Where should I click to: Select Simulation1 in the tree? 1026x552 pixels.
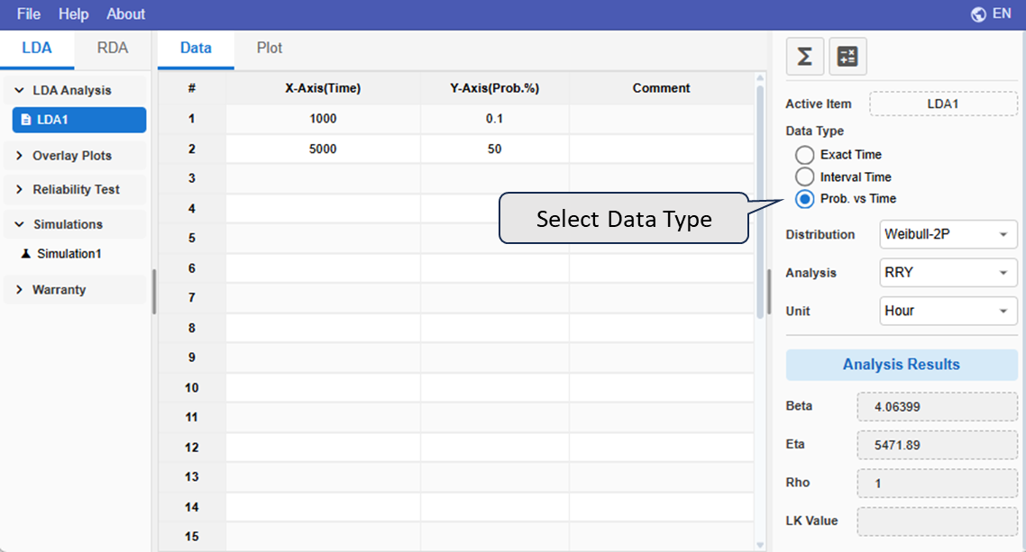pyautogui.click(x=69, y=254)
